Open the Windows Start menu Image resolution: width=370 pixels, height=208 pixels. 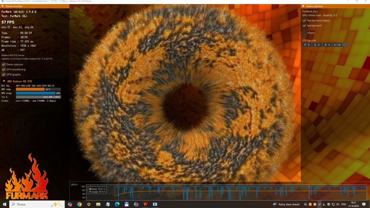pos(4,204)
